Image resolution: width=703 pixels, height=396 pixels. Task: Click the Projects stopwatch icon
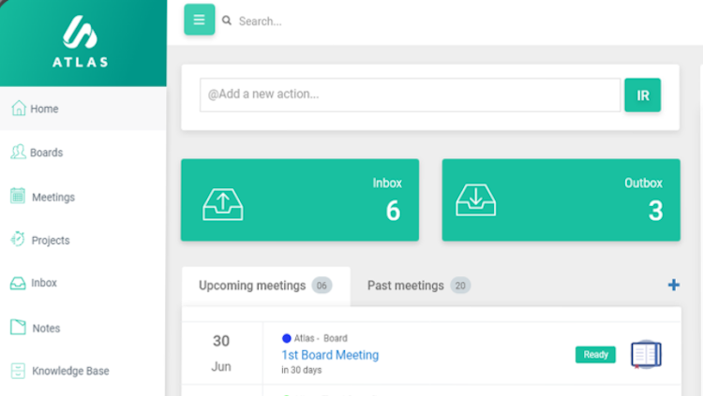point(18,240)
